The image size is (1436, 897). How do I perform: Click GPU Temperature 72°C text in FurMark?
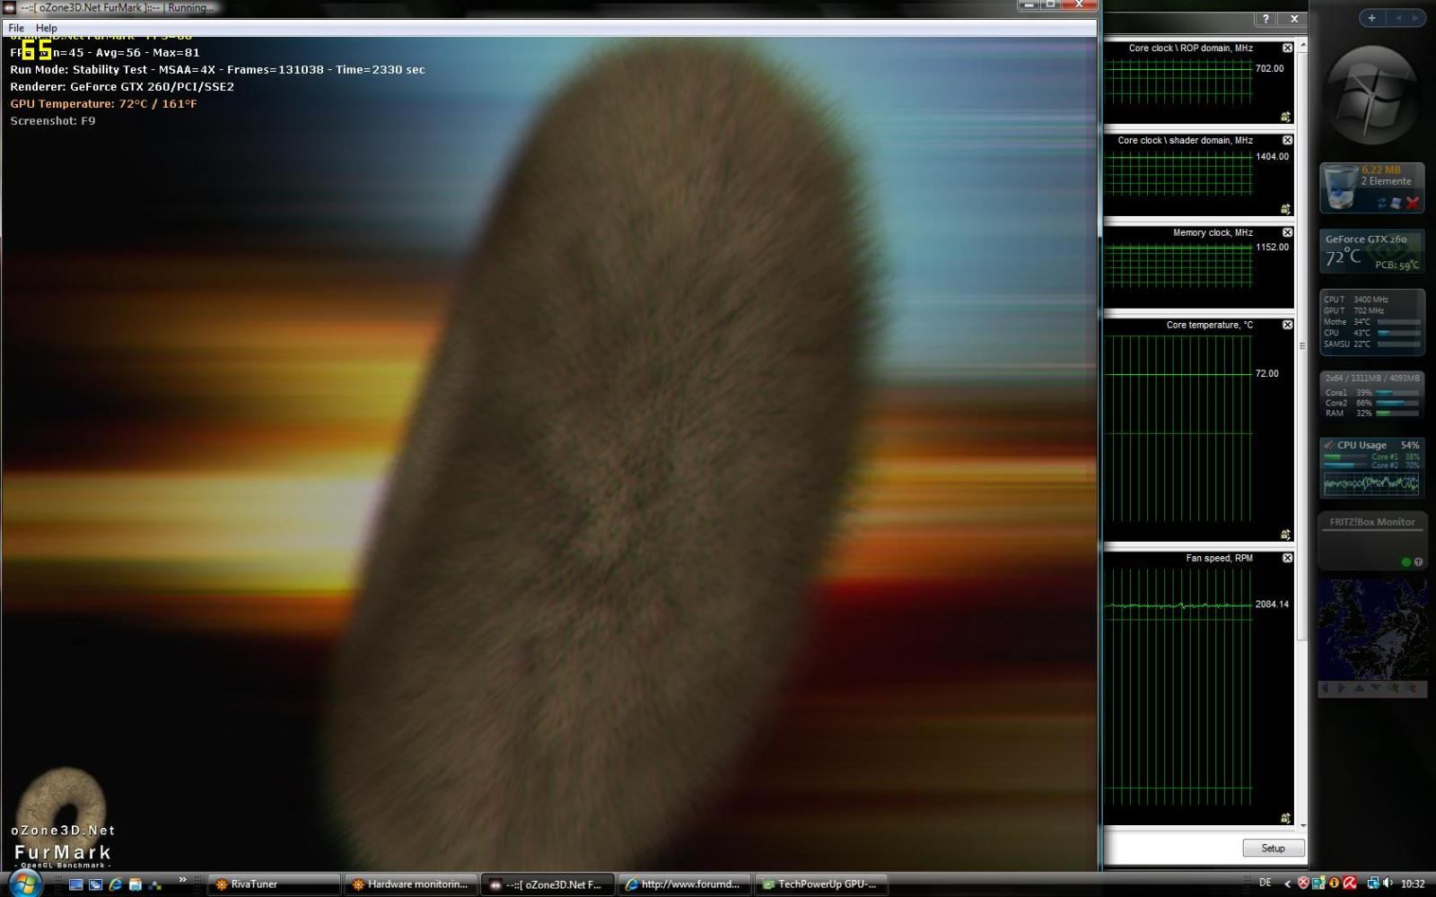103,104
